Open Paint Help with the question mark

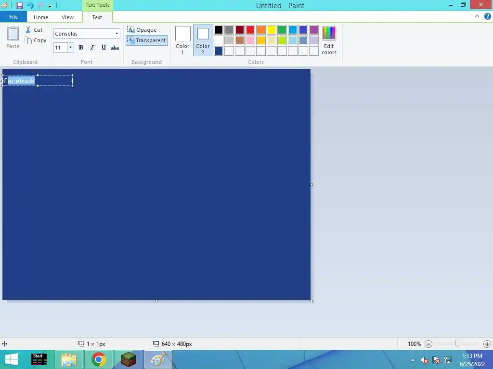487,17
